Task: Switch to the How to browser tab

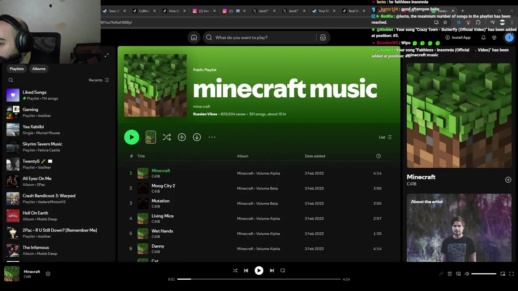Action: coord(174,11)
